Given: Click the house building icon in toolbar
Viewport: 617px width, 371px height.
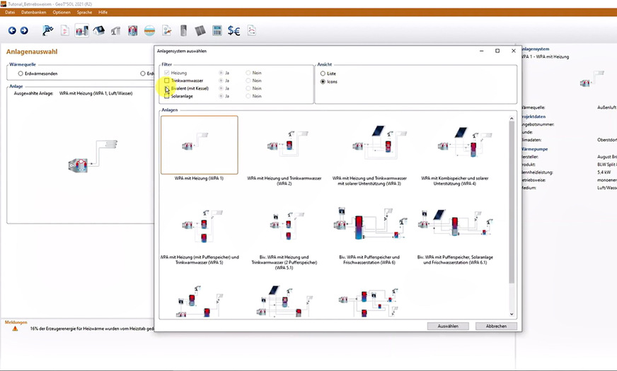Looking at the screenshot, I should coord(99,30).
